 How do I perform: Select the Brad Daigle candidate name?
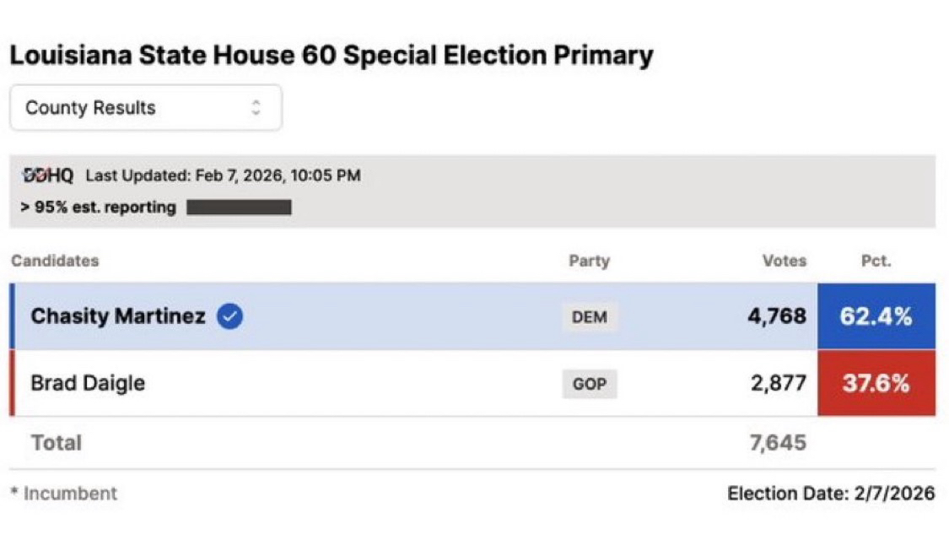pyautogui.click(x=88, y=383)
